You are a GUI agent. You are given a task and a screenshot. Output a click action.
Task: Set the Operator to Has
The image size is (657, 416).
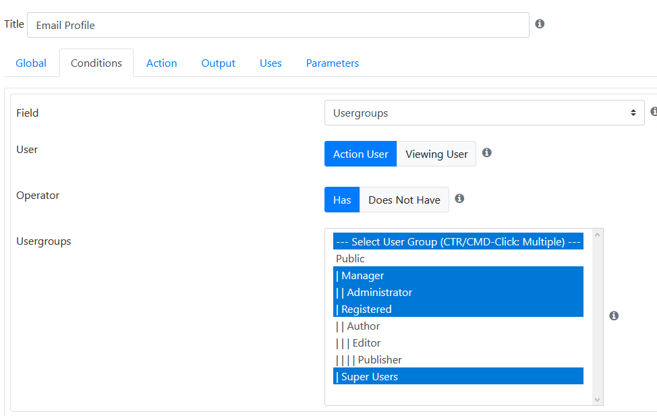(342, 200)
